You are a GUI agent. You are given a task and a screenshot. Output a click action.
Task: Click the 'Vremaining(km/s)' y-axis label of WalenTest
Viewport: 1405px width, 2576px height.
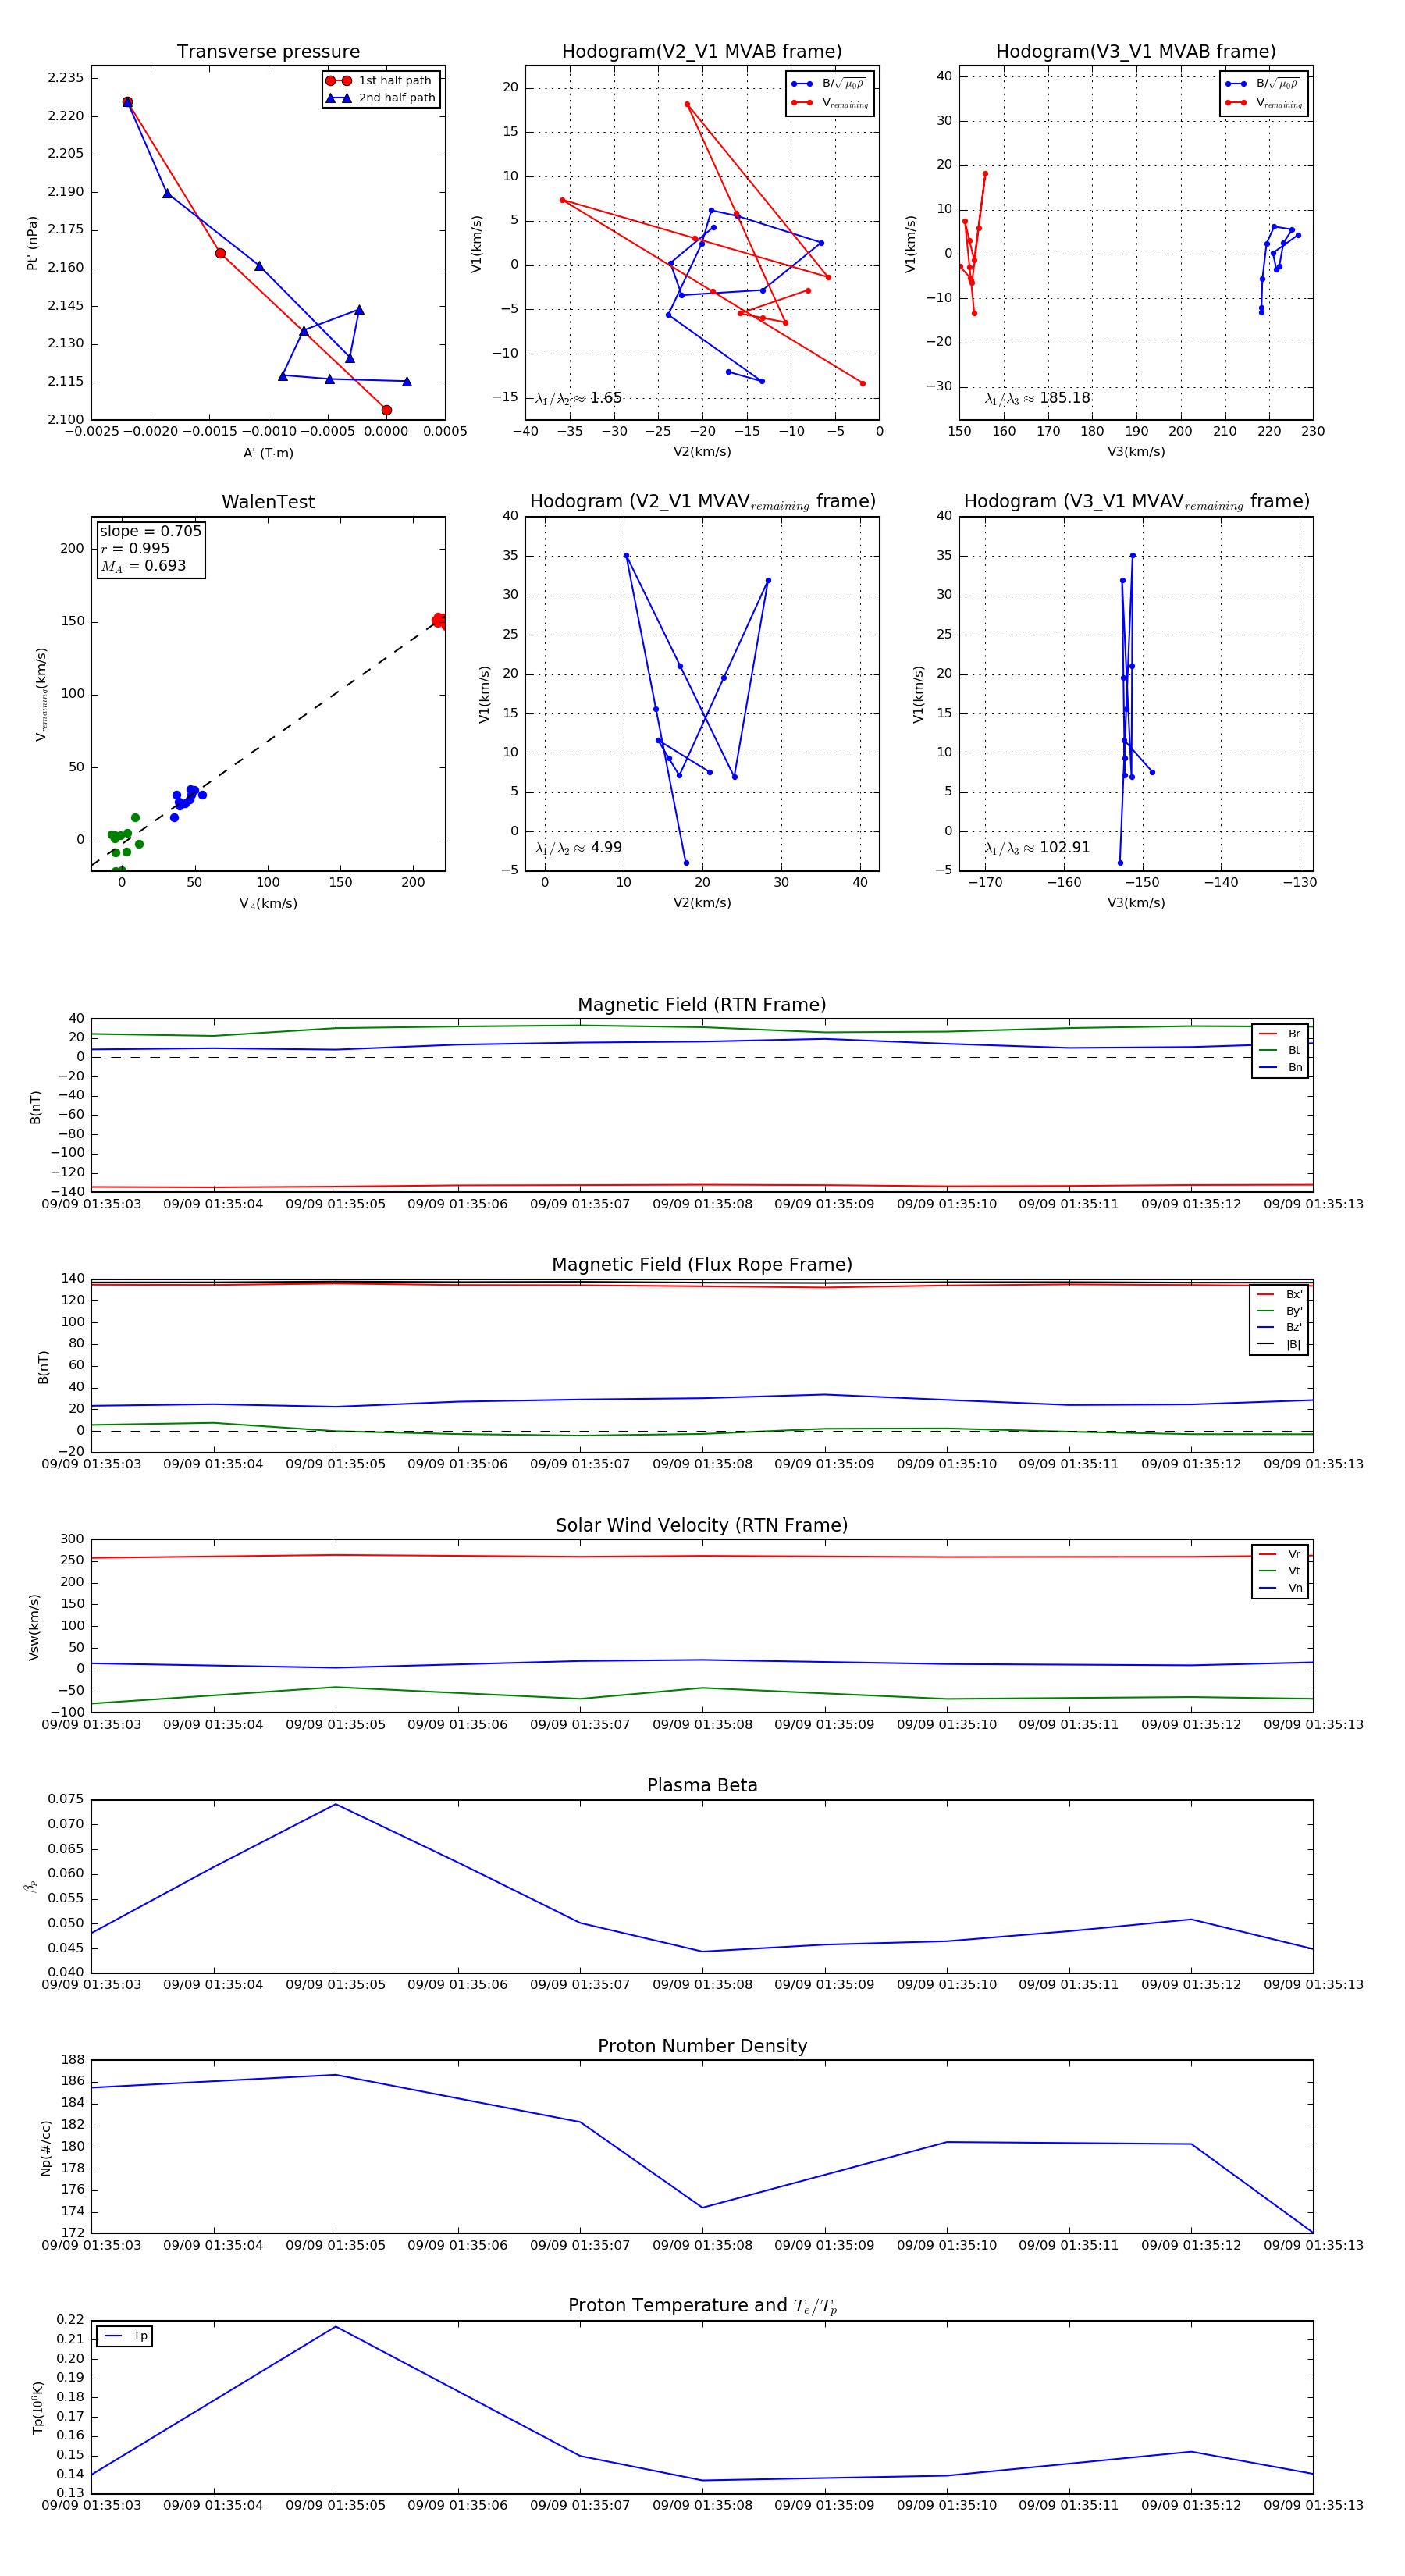(x=41, y=694)
